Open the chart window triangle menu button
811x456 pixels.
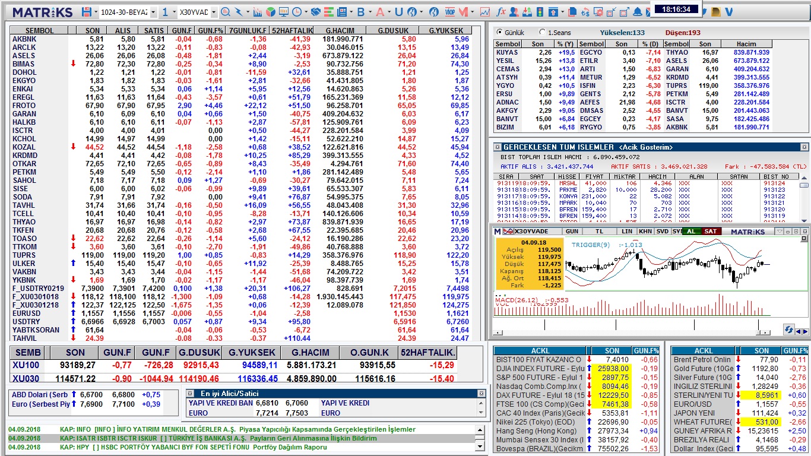780,232
